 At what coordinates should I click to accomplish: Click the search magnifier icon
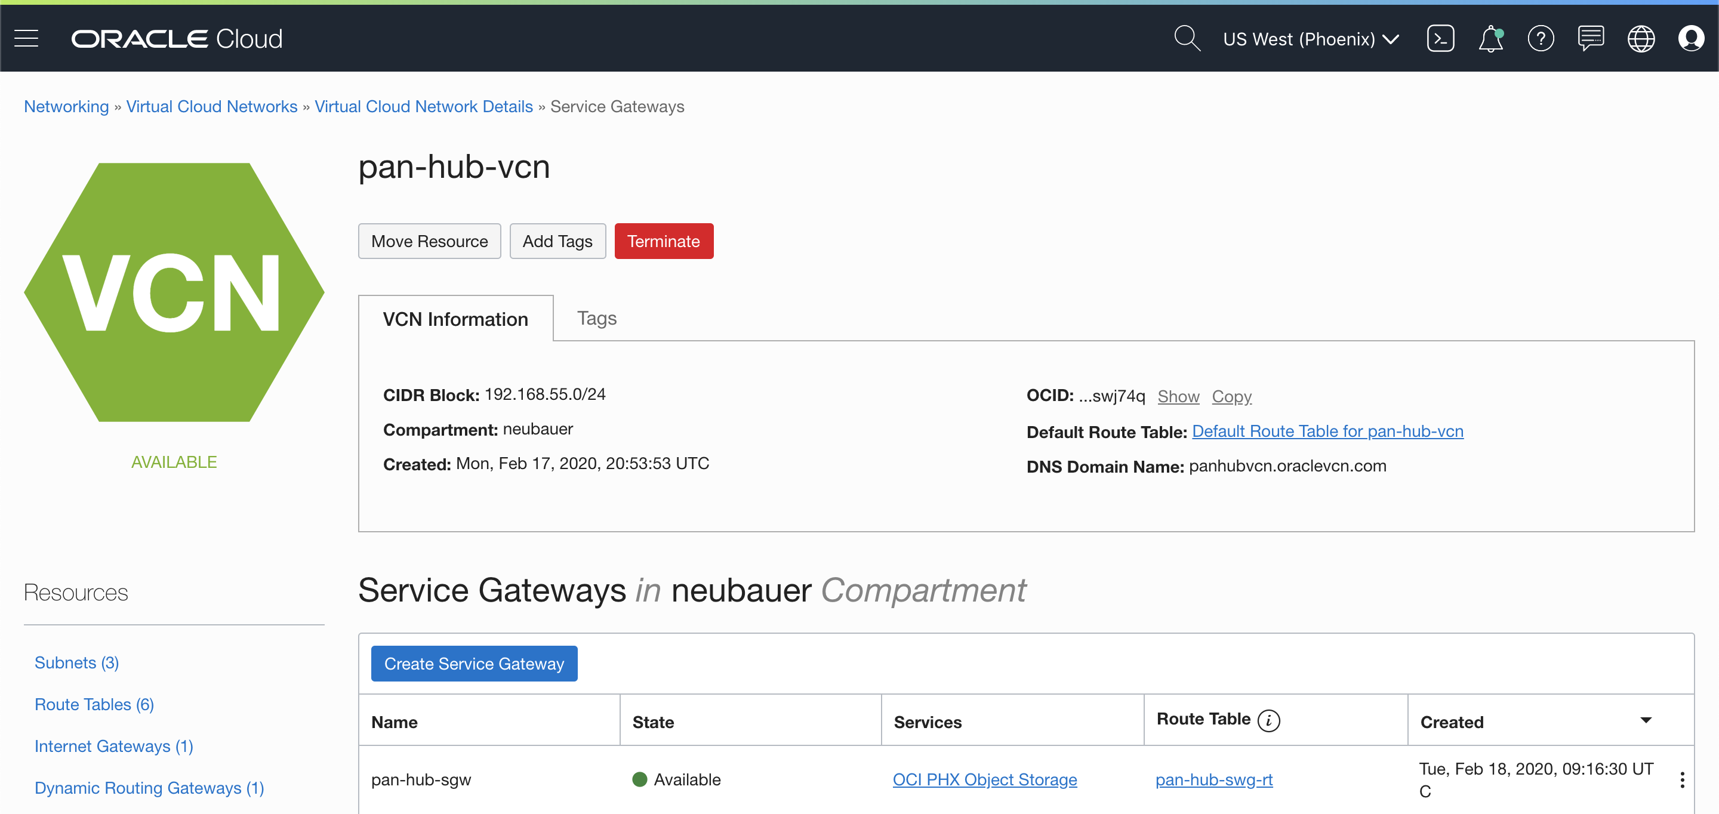(1187, 39)
